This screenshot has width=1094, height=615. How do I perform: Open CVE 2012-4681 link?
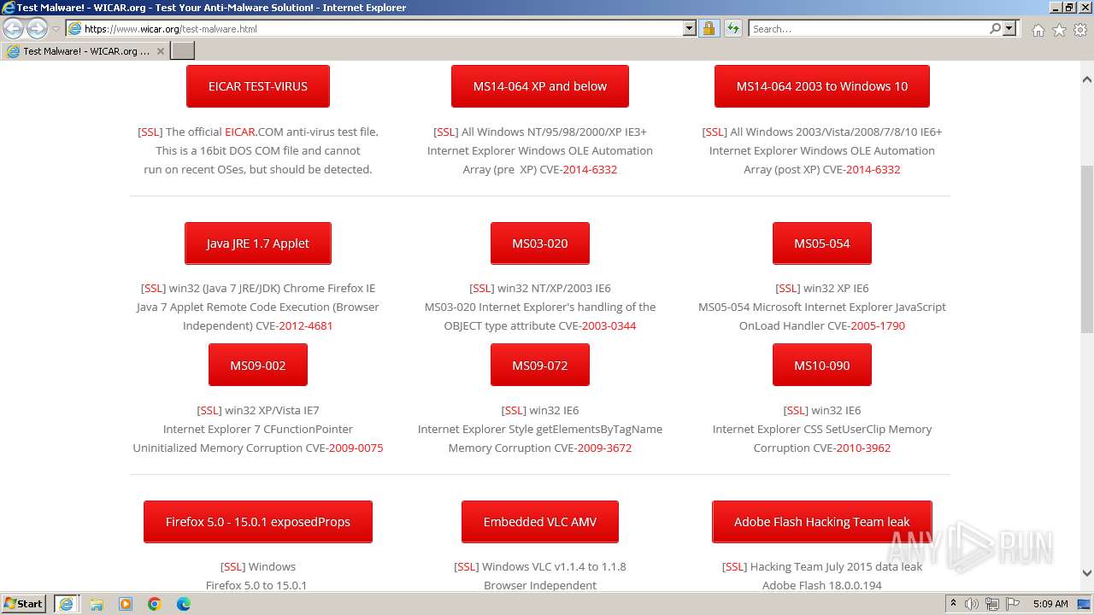(x=306, y=325)
